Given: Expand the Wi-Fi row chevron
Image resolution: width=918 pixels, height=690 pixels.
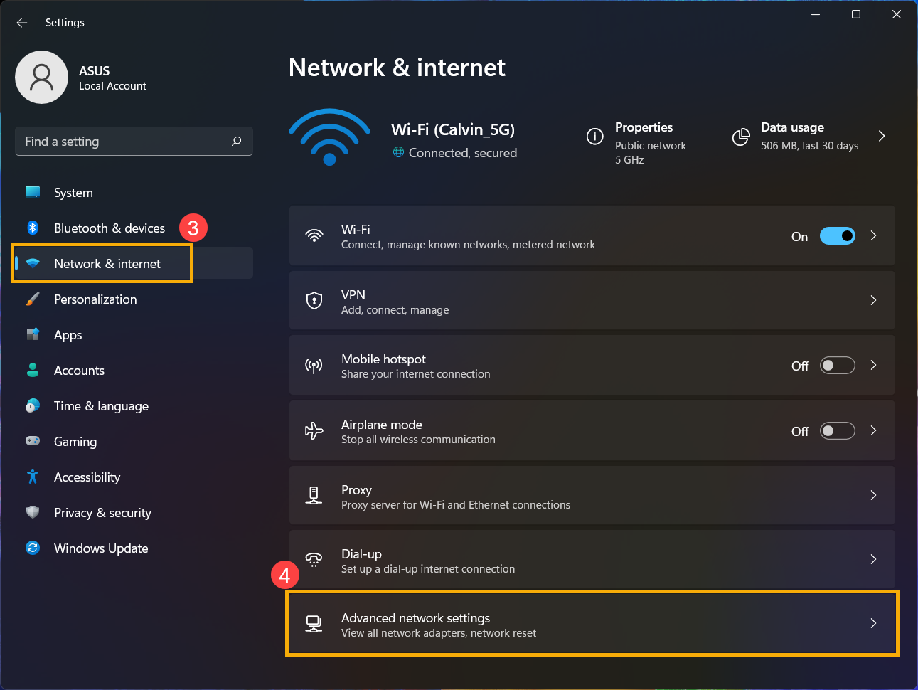Looking at the screenshot, I should coord(873,235).
